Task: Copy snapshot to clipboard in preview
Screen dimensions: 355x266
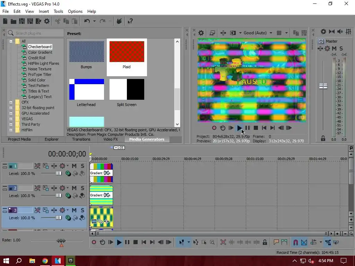Action: 296,33
